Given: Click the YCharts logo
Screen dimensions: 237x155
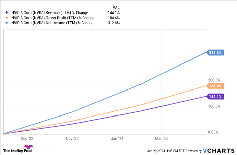Looking at the screenshot, I should tap(218, 150).
